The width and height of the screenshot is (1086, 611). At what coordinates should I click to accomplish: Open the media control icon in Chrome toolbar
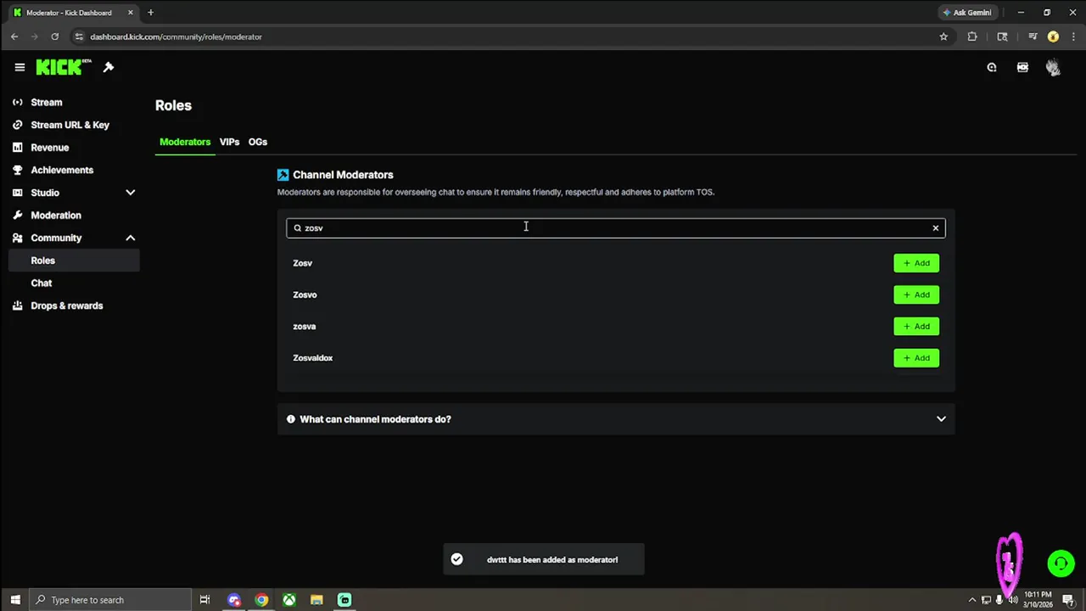coord(1033,36)
